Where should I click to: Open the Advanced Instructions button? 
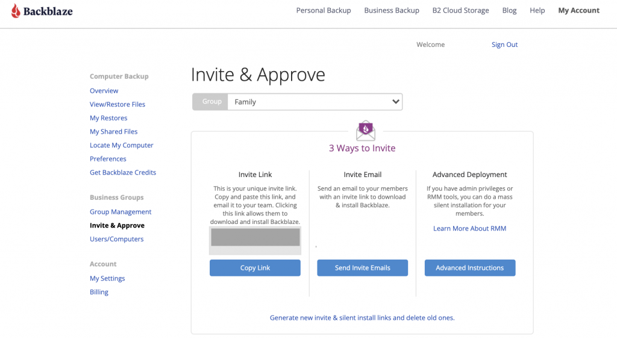[x=470, y=268]
